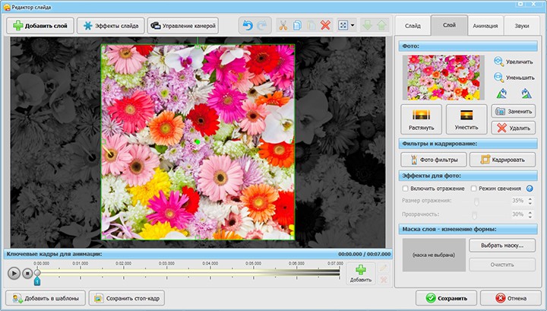
Task: Click the Очистить mask button
Action: coord(502,265)
